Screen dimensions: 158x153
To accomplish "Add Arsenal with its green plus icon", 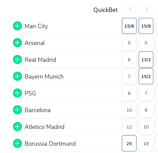I will coord(17,43).
